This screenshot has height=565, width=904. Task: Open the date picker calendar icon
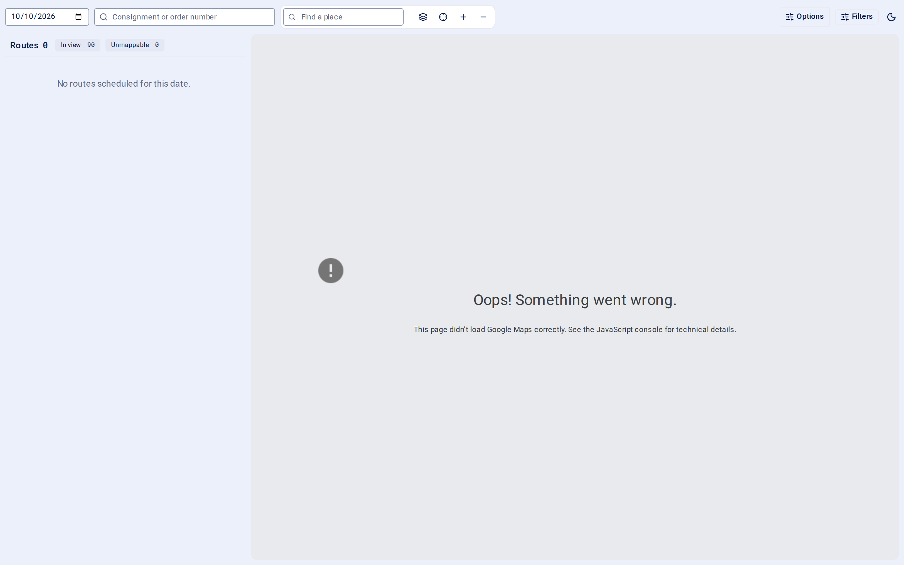point(78,17)
